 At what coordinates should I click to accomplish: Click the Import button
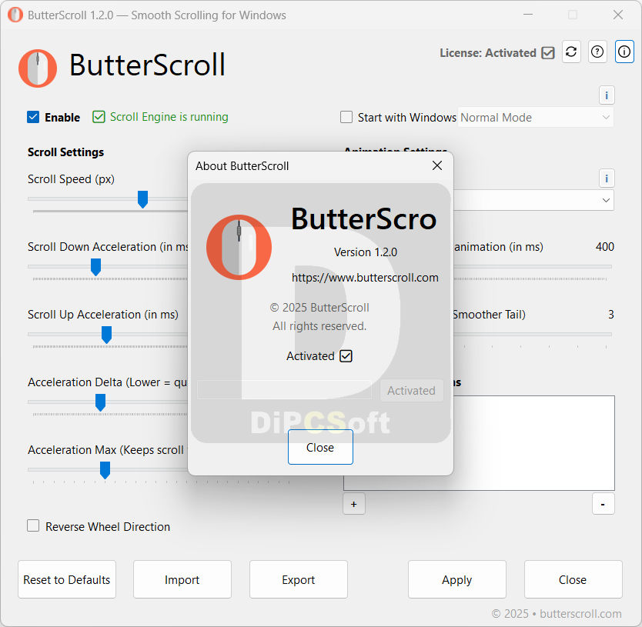click(x=182, y=579)
